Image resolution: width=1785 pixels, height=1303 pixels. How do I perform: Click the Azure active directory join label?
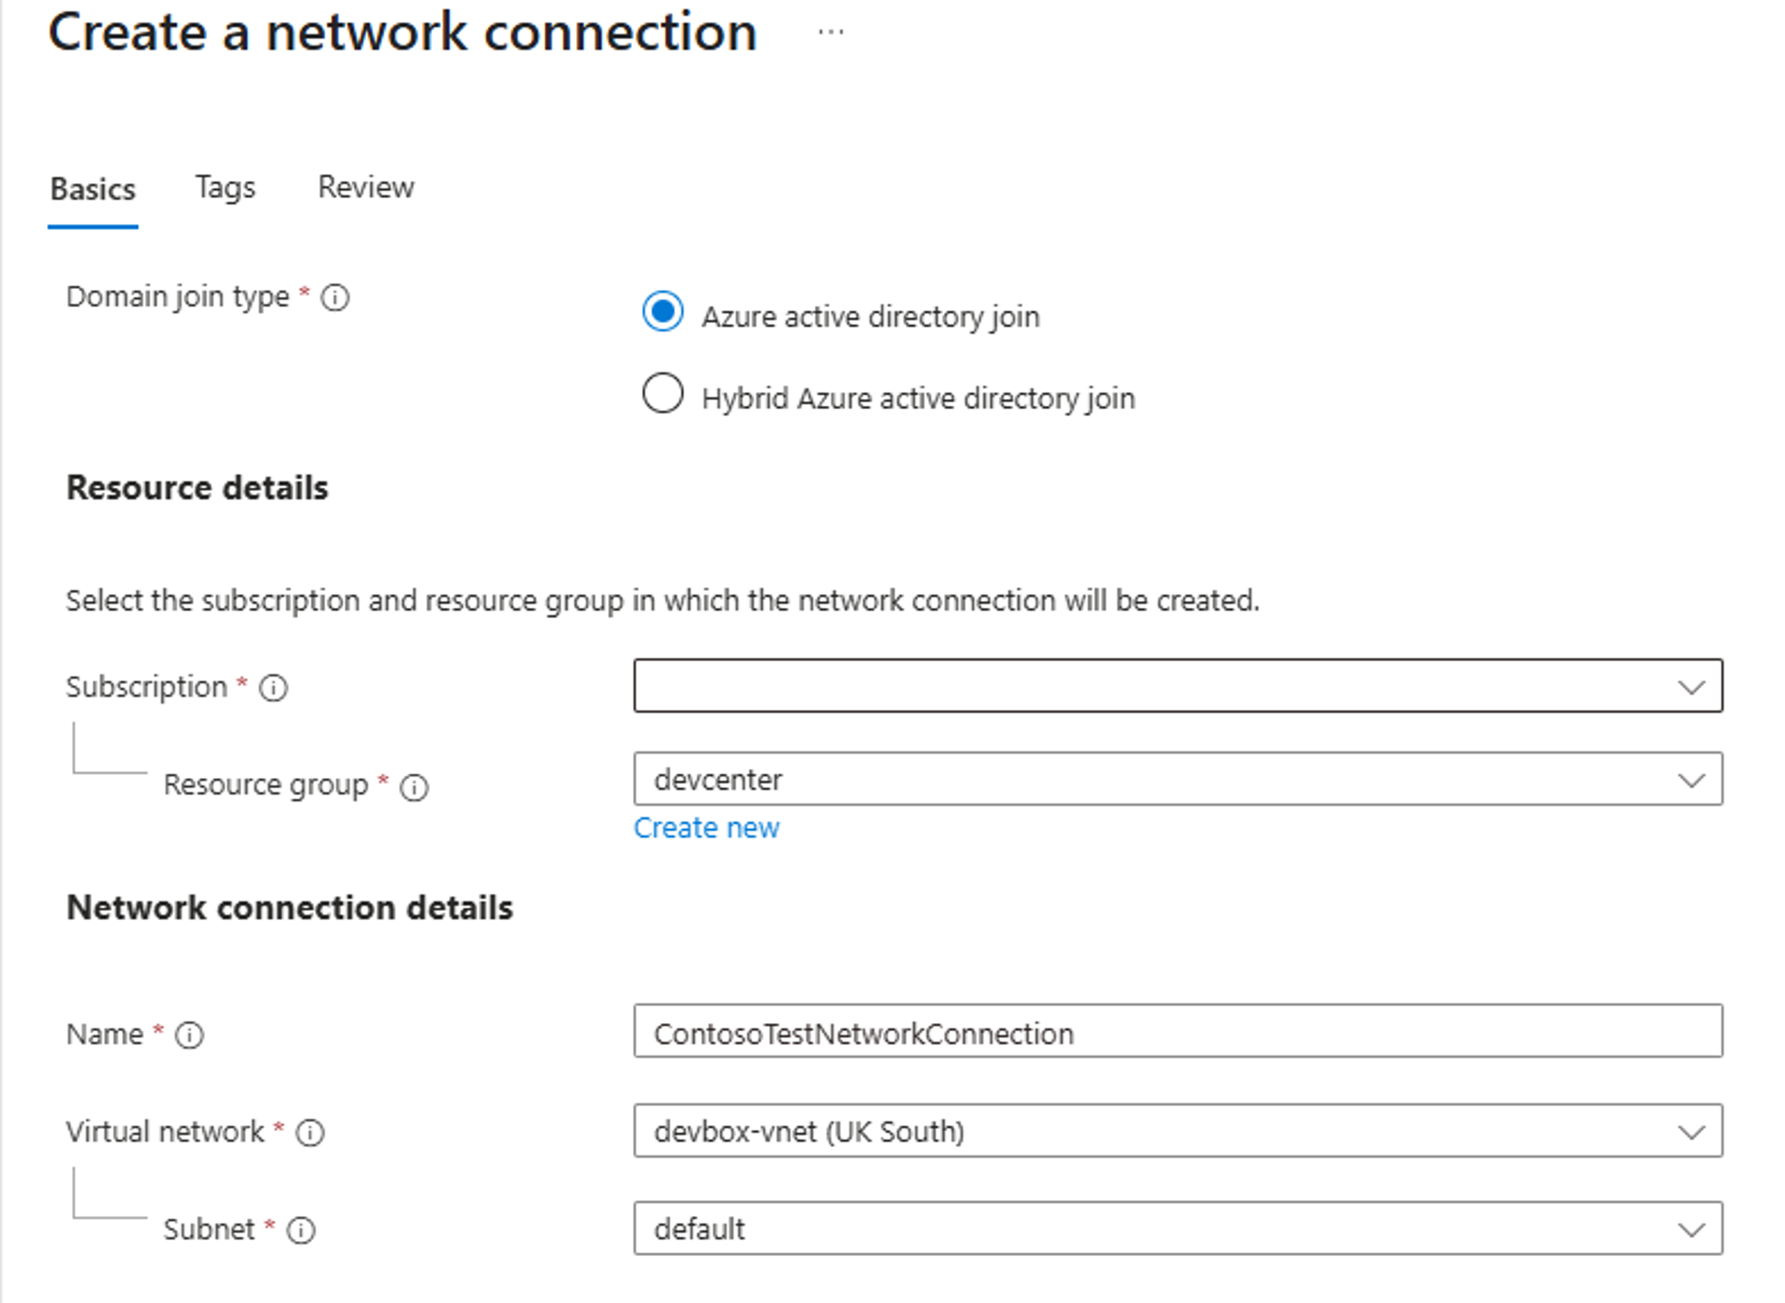click(871, 317)
